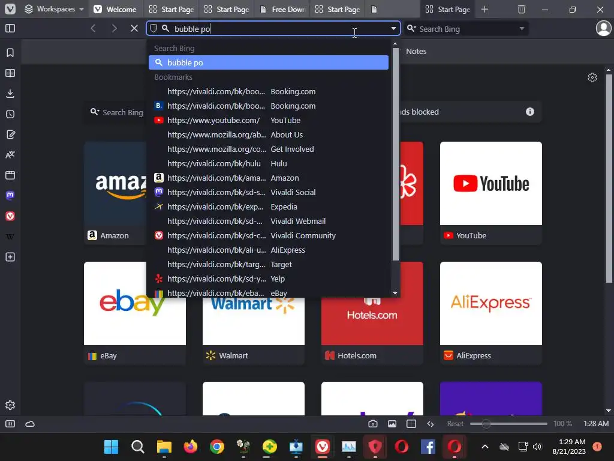
Task: Open the Reading List panel icon
Action: pyautogui.click(x=10, y=73)
